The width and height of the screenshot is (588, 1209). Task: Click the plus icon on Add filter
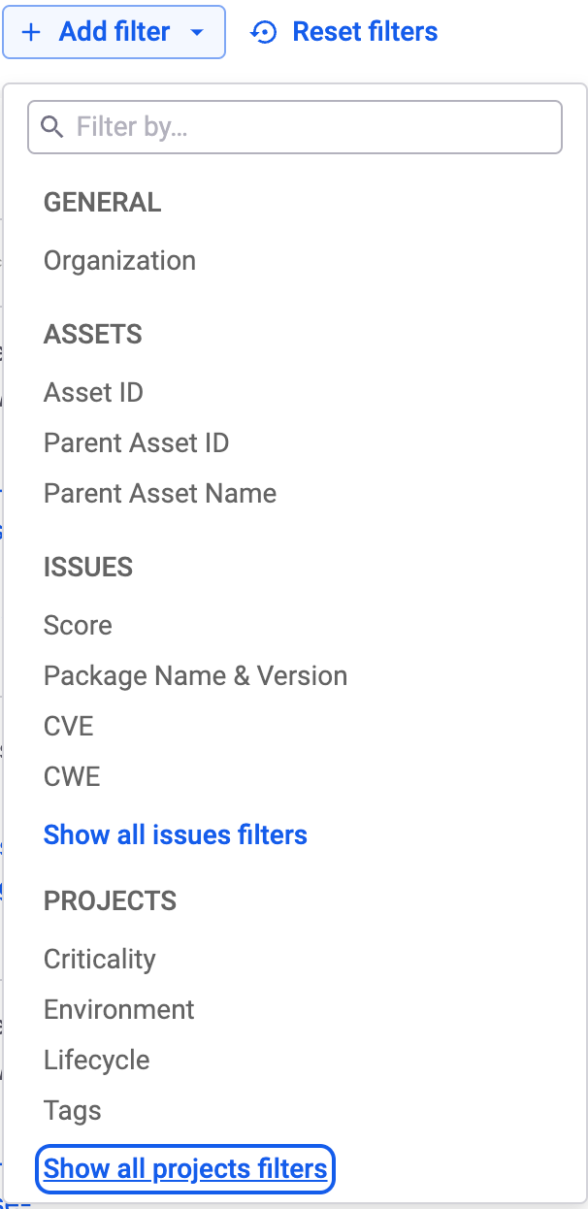(31, 32)
